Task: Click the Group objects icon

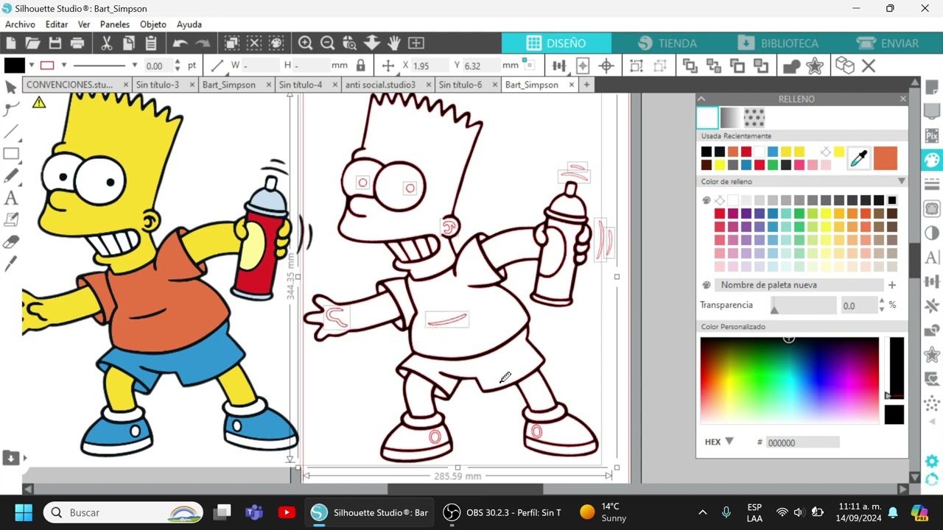Action: [637, 66]
